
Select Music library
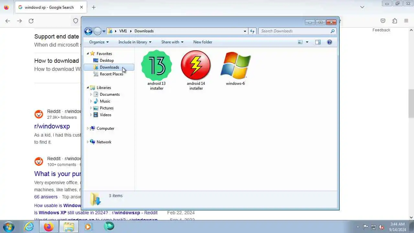(105, 101)
